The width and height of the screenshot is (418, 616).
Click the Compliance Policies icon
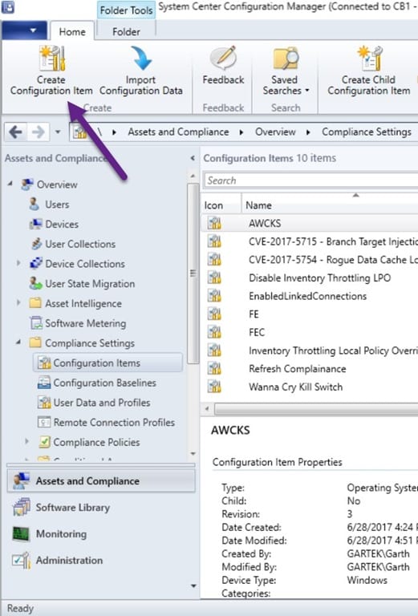(x=44, y=442)
